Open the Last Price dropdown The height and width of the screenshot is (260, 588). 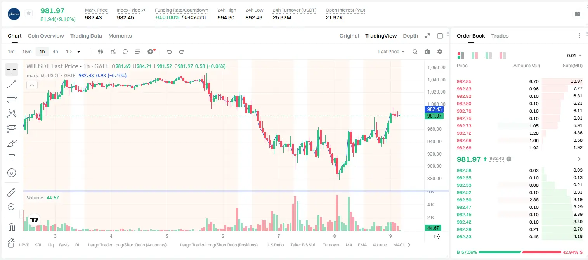[x=391, y=52]
